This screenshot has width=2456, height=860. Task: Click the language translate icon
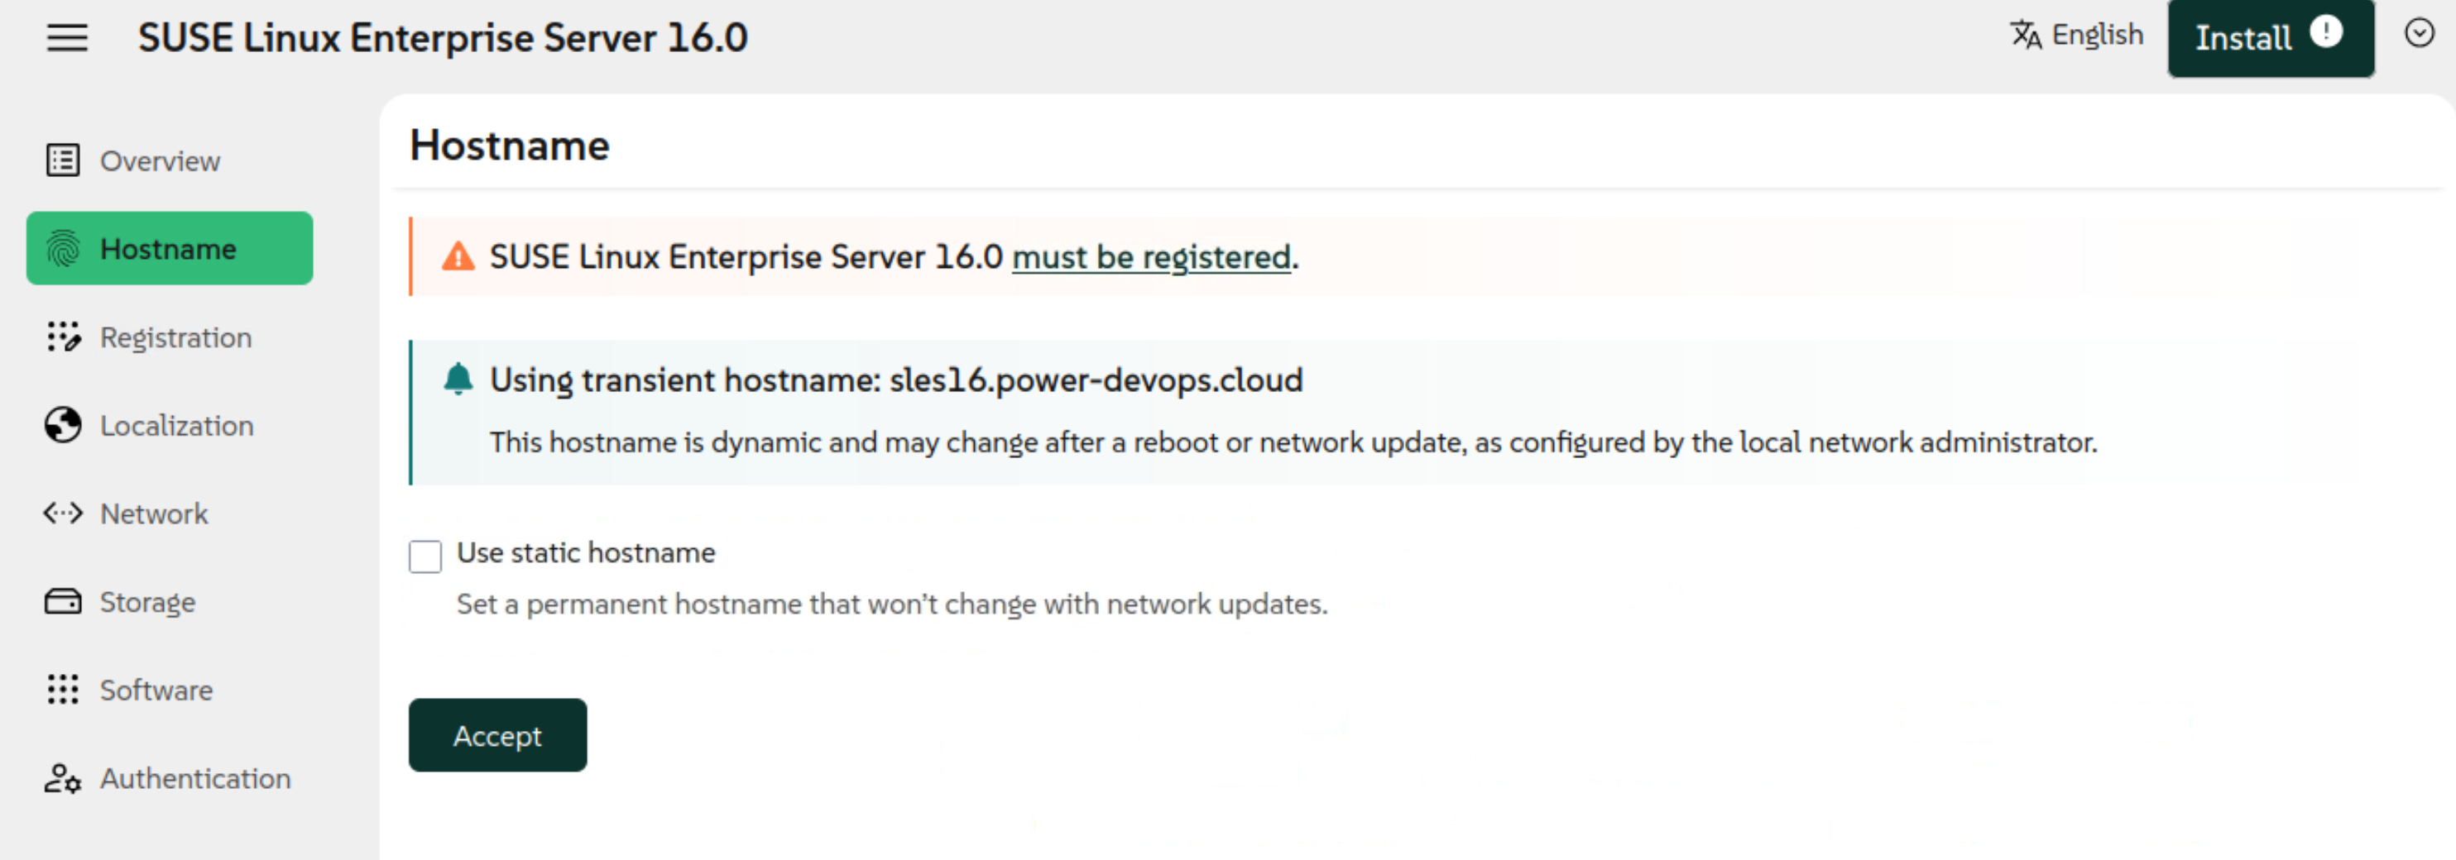(2025, 34)
